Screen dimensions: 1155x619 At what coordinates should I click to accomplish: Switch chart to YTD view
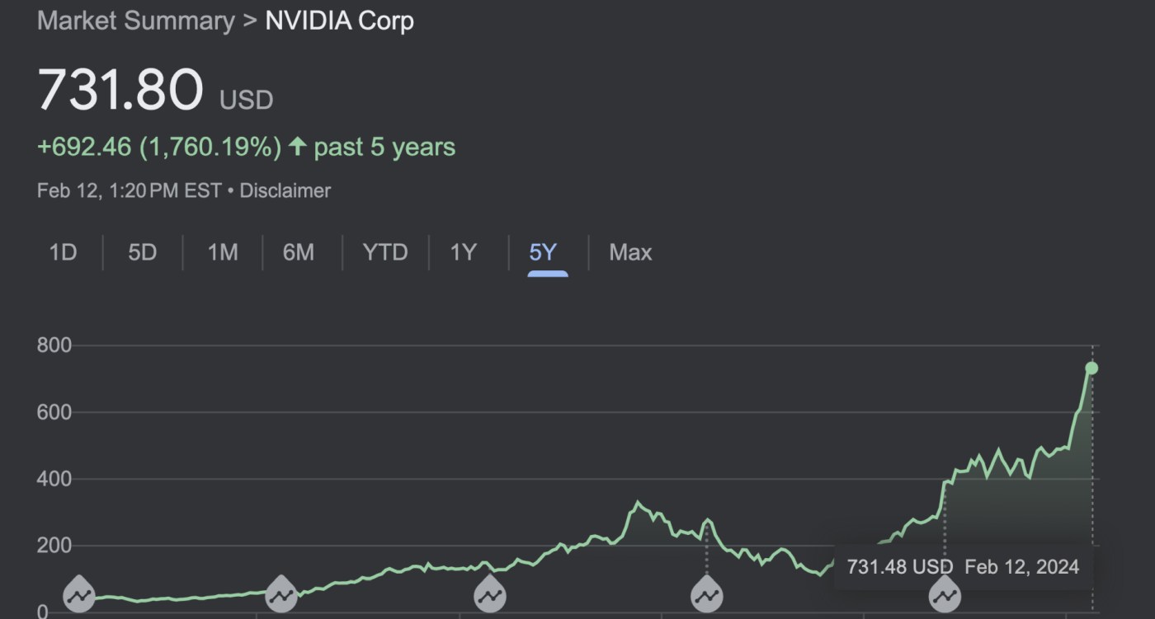tap(385, 252)
